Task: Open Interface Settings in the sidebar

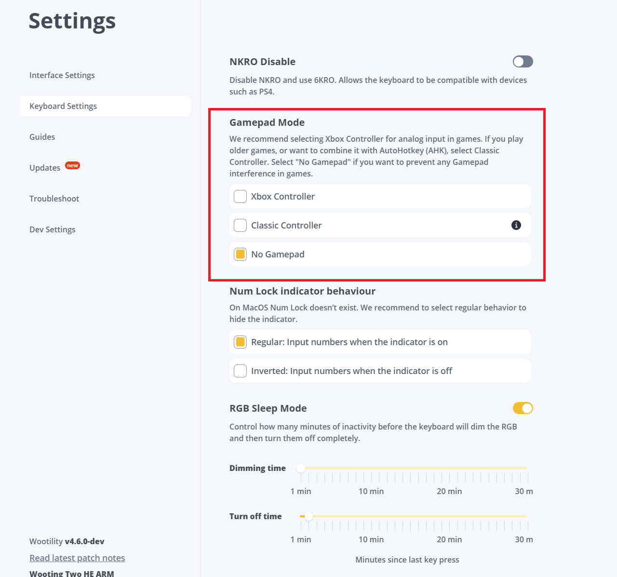Action: pyautogui.click(x=62, y=75)
